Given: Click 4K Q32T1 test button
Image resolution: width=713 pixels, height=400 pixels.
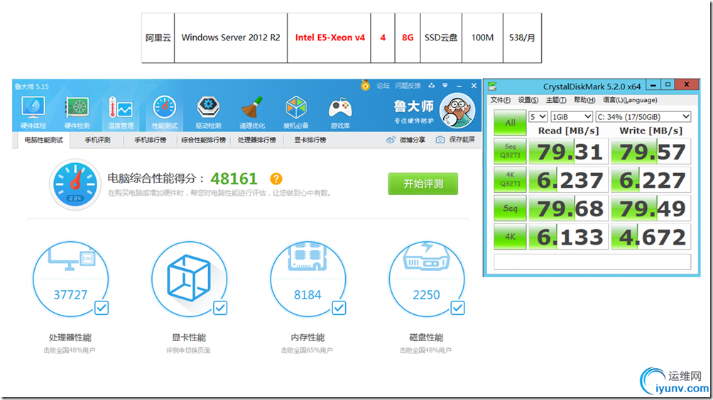Looking at the screenshot, I should pos(510,179).
